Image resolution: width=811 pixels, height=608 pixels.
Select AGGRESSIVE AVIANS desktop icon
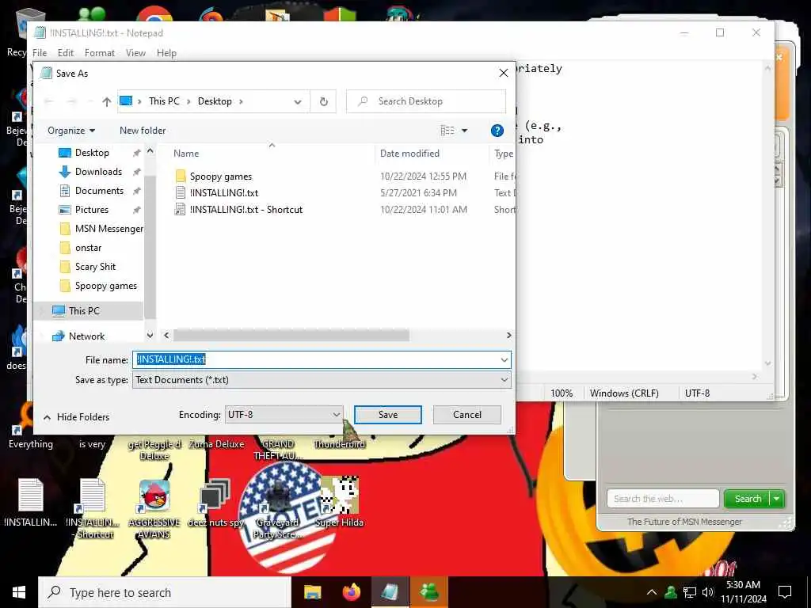[154, 509]
